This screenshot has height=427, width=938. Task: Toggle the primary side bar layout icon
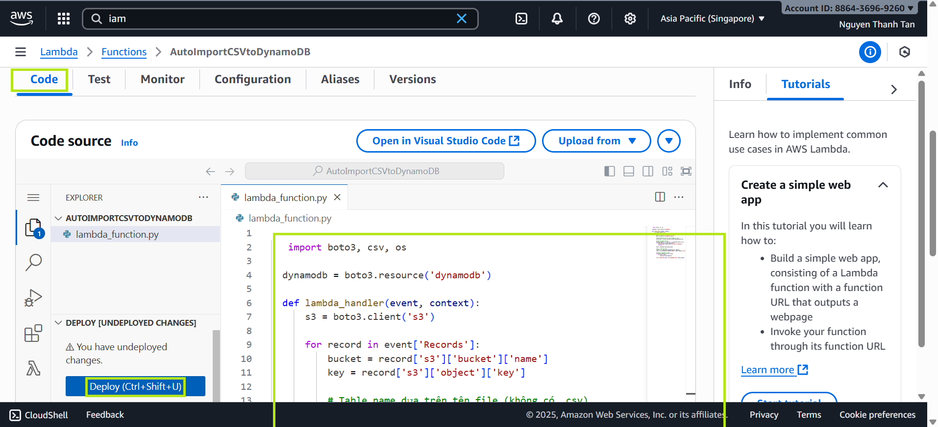(610, 171)
